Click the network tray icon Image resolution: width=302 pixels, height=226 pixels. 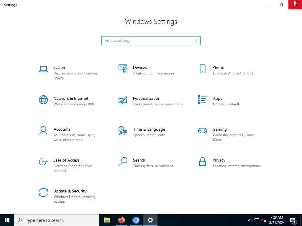(x=257, y=220)
